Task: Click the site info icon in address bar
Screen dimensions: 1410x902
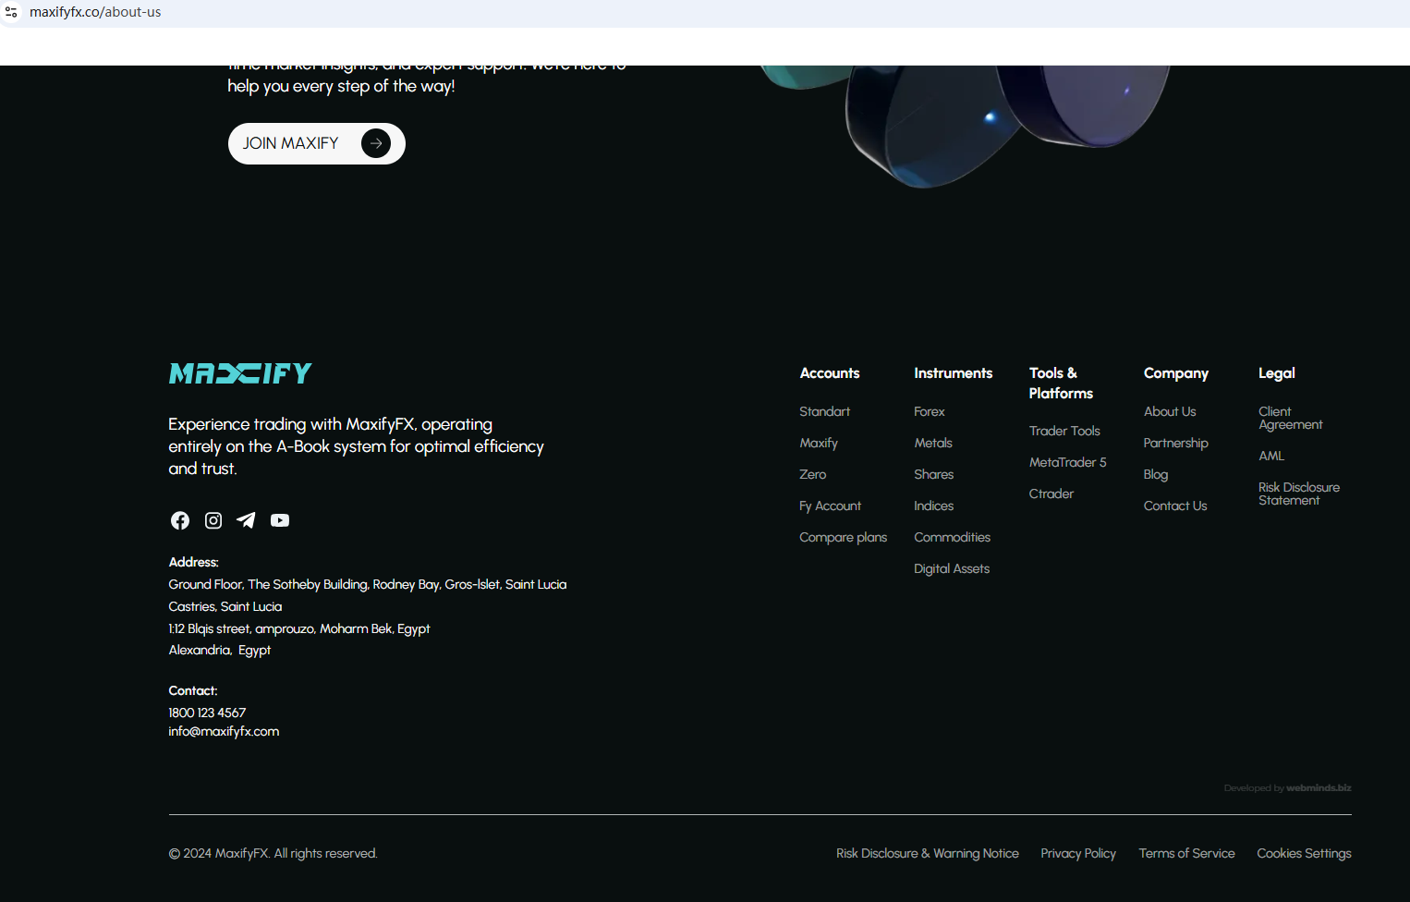Action: click(11, 12)
